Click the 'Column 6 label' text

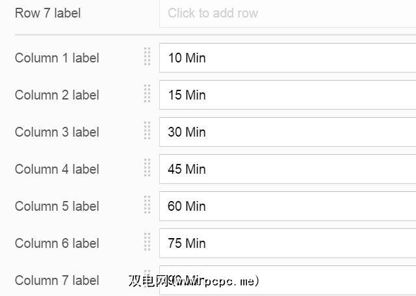click(57, 243)
